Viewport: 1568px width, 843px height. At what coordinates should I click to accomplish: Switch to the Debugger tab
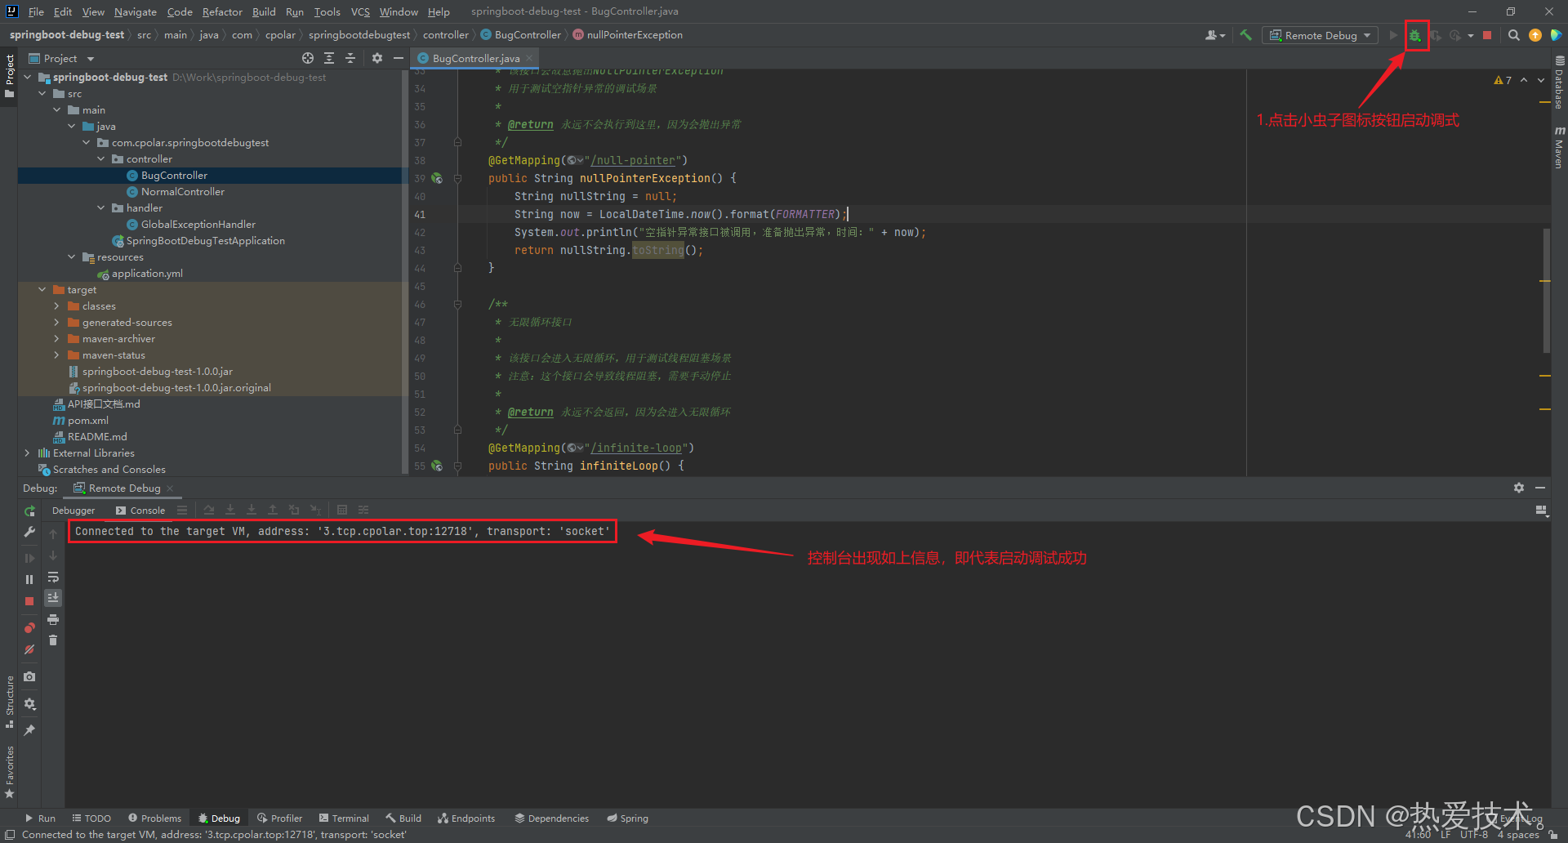point(73,511)
